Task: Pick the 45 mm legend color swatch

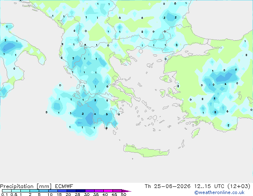Action: 117,191
